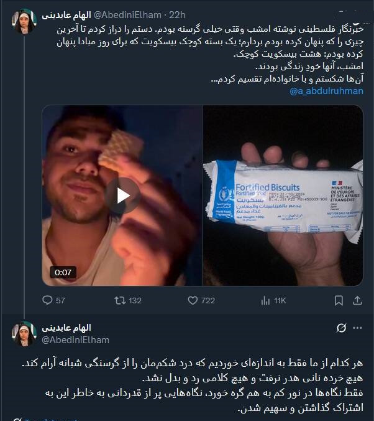This screenshot has height=421, width=374.
Task: Like the tweet with 722 hearts
Action: (x=201, y=300)
